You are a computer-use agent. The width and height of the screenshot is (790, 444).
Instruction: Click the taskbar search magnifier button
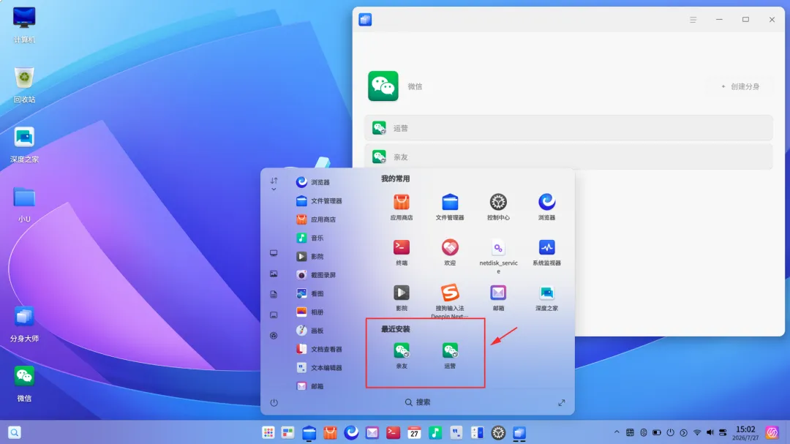(x=15, y=432)
